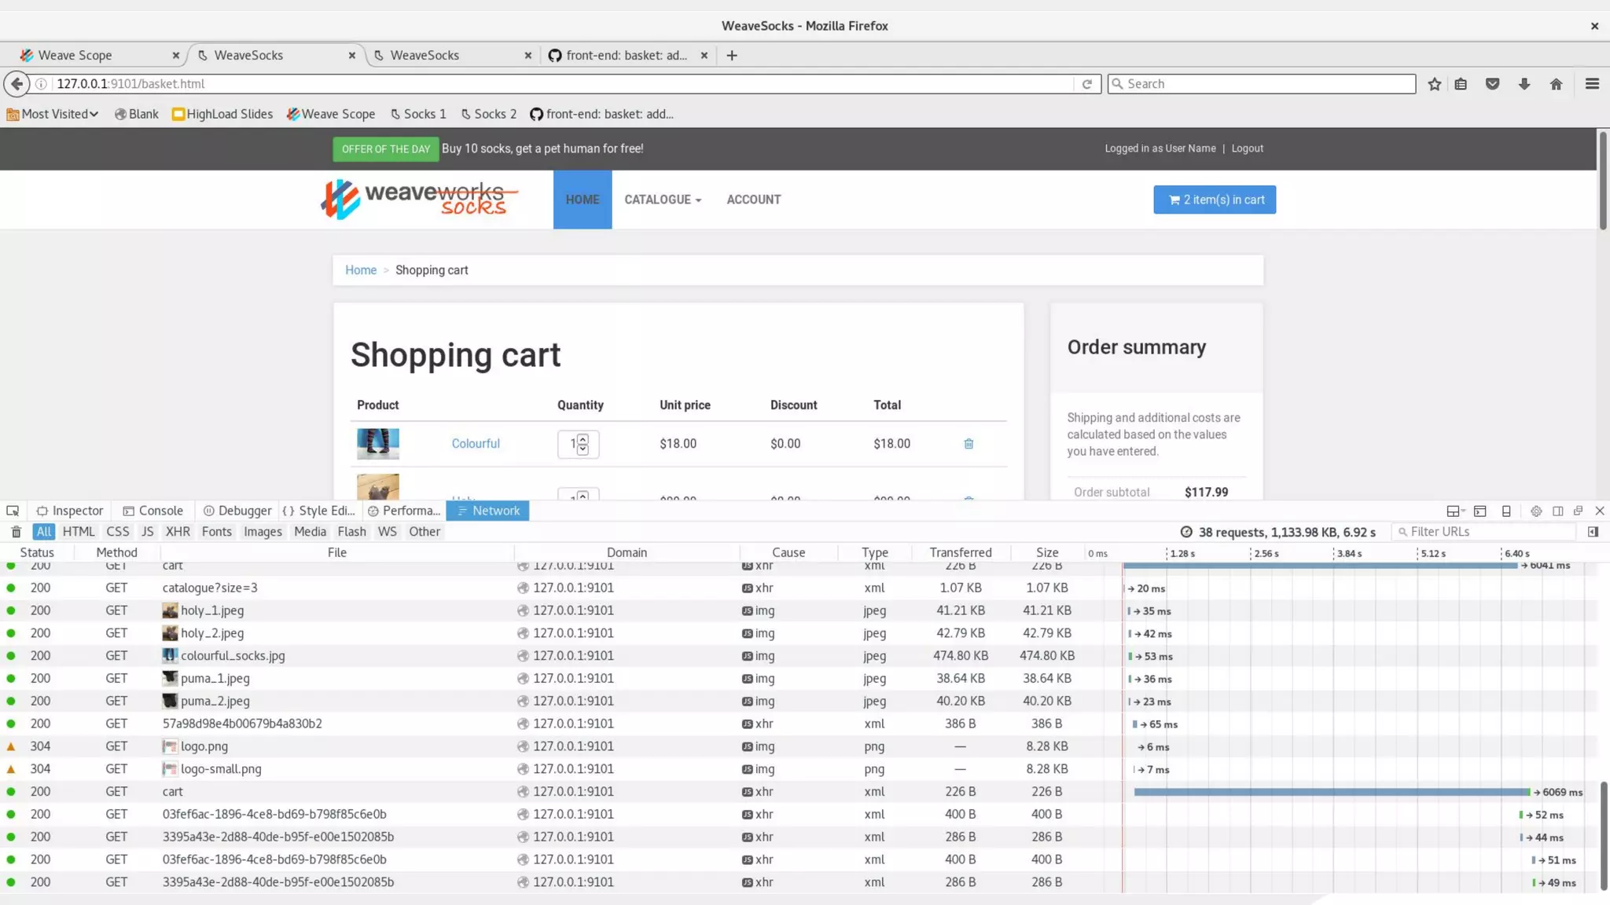
Task: Bookmark this page with star icon
Action: [1434, 84]
